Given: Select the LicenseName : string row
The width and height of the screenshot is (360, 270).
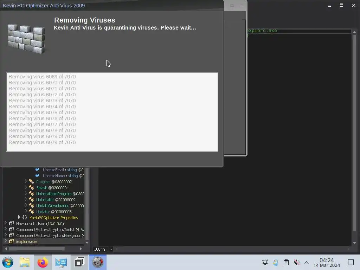Looking at the screenshot, I should (x=44, y=176).
